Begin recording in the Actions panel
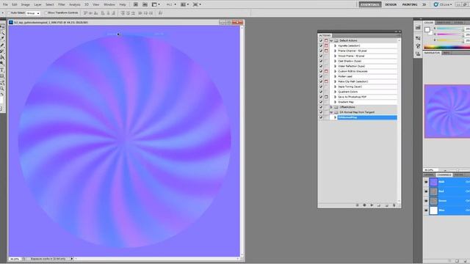 coord(364,205)
